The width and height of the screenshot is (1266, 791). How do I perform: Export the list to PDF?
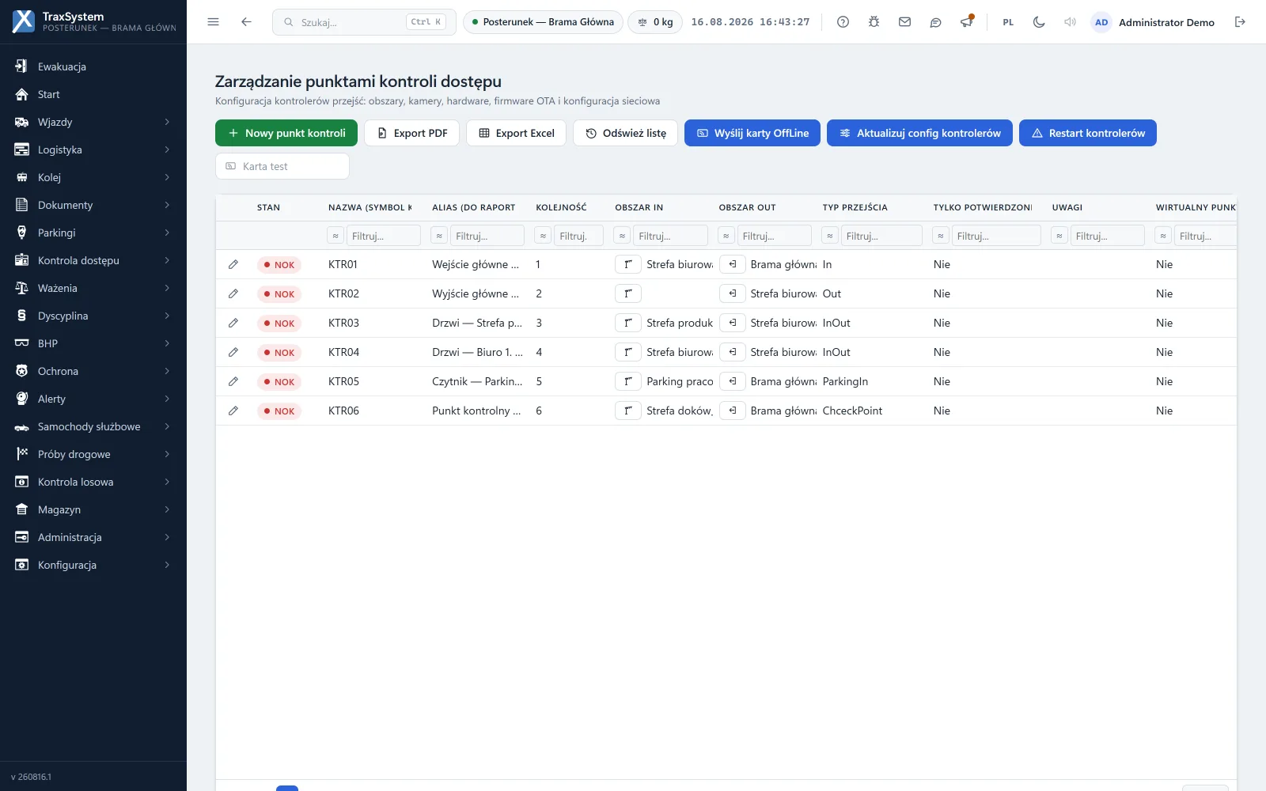point(411,133)
